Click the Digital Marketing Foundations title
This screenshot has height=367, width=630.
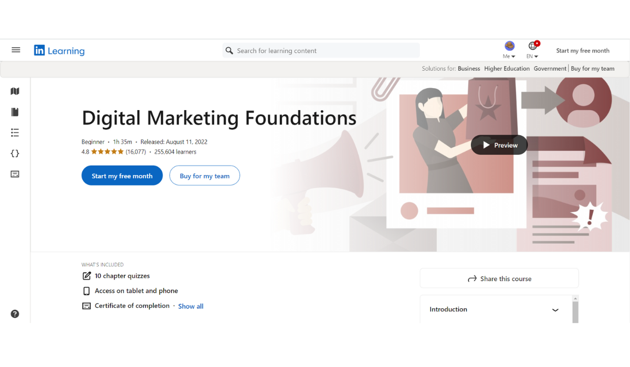pos(219,118)
